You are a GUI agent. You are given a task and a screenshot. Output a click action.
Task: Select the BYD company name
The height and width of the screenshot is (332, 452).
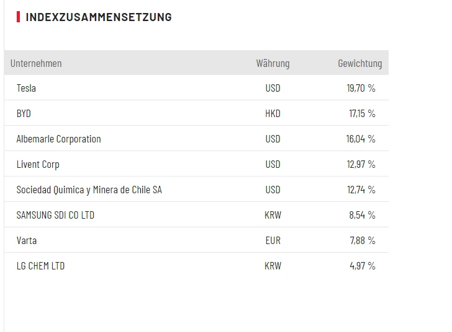(24, 113)
